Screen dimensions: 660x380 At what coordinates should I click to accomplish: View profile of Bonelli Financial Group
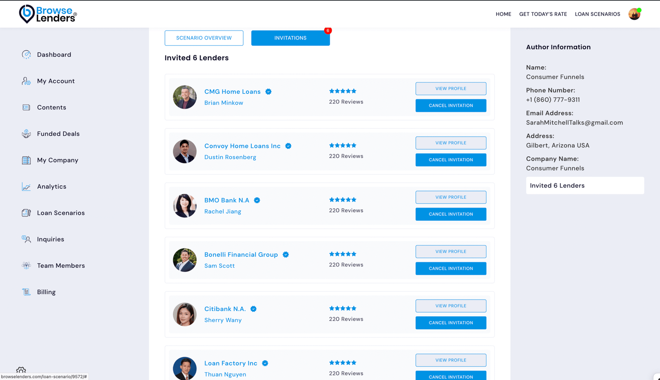coord(451,252)
